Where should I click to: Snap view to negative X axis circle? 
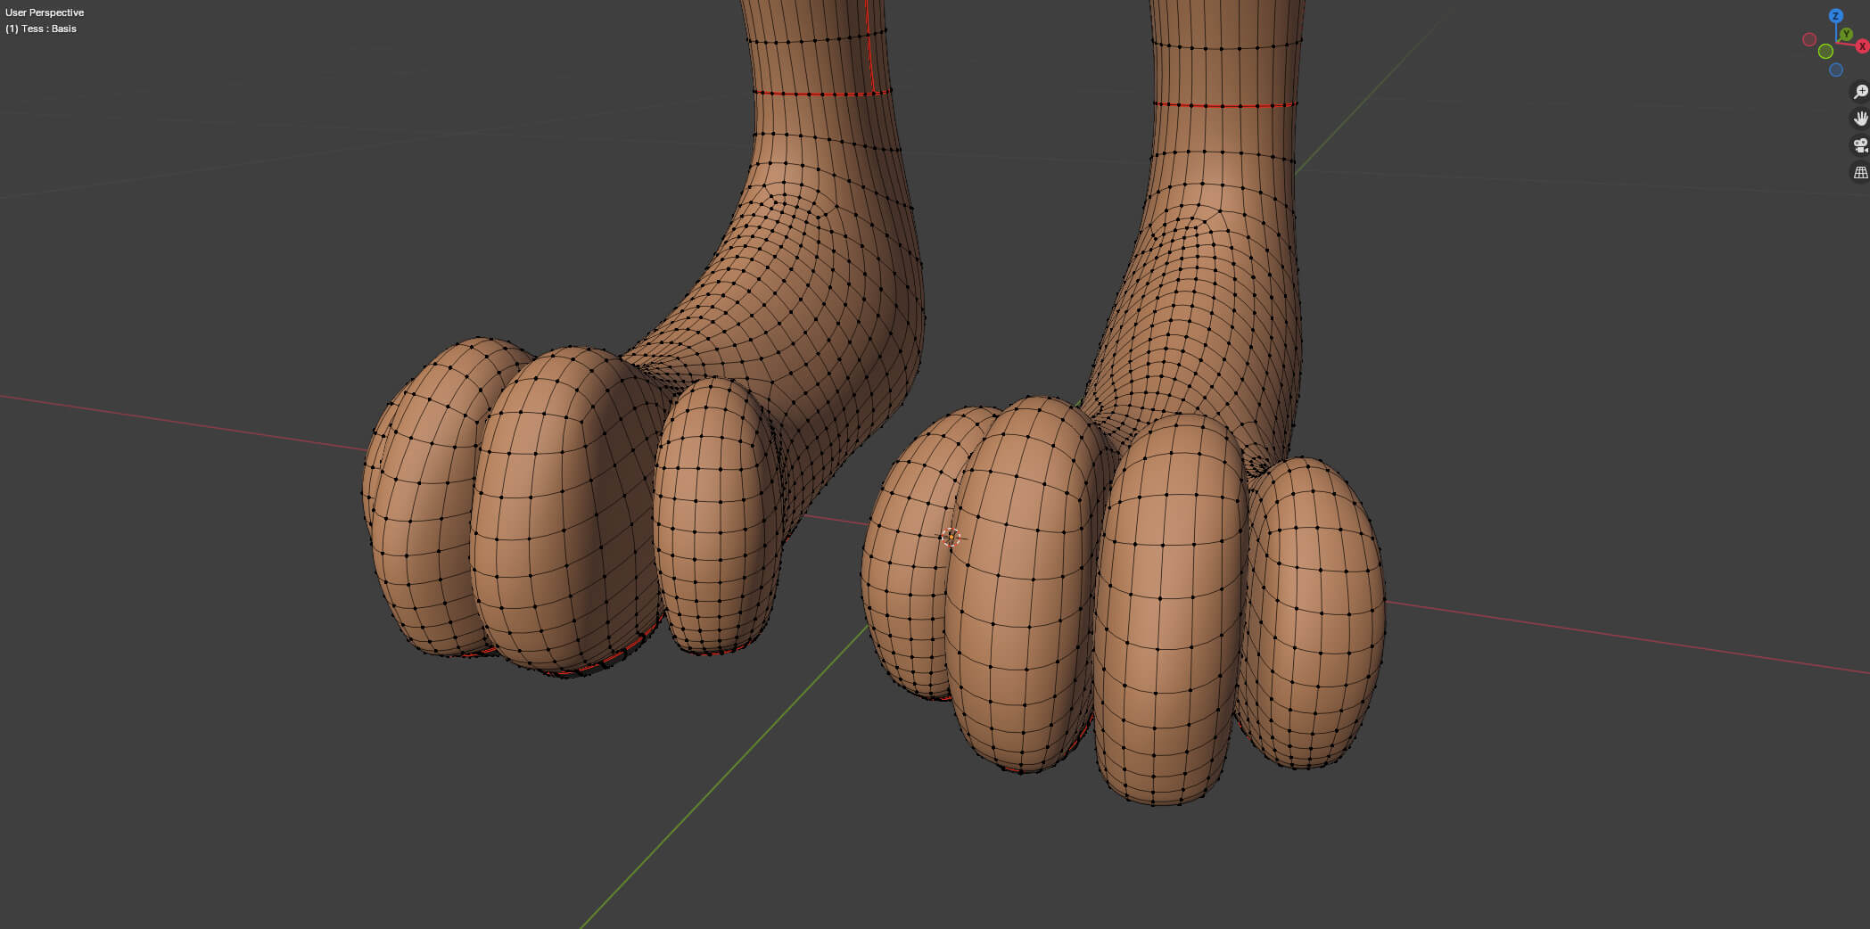pos(1809,39)
